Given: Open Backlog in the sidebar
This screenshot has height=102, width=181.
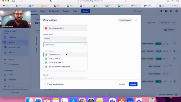Looking at the screenshot, I should [x=15, y=42].
